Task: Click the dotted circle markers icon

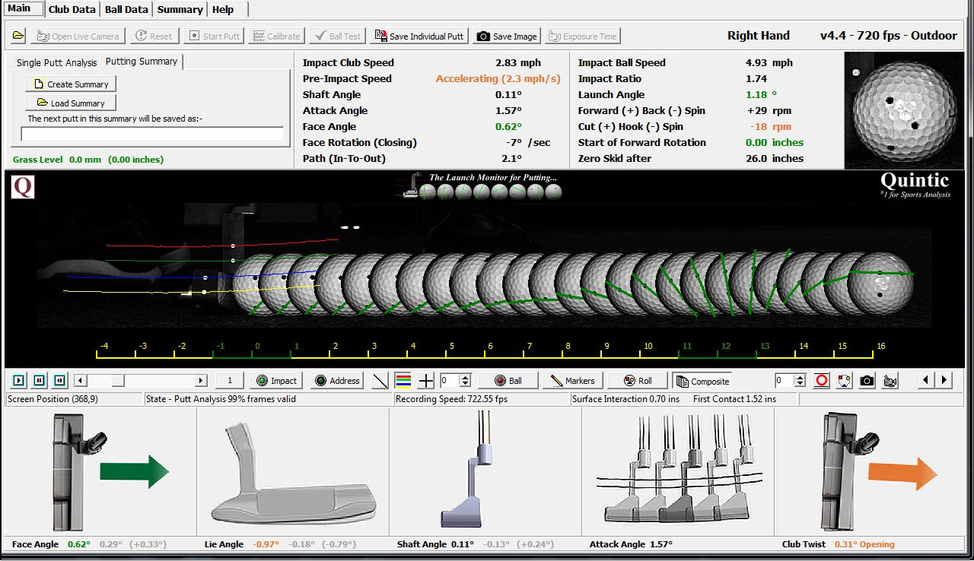Action: 844,381
